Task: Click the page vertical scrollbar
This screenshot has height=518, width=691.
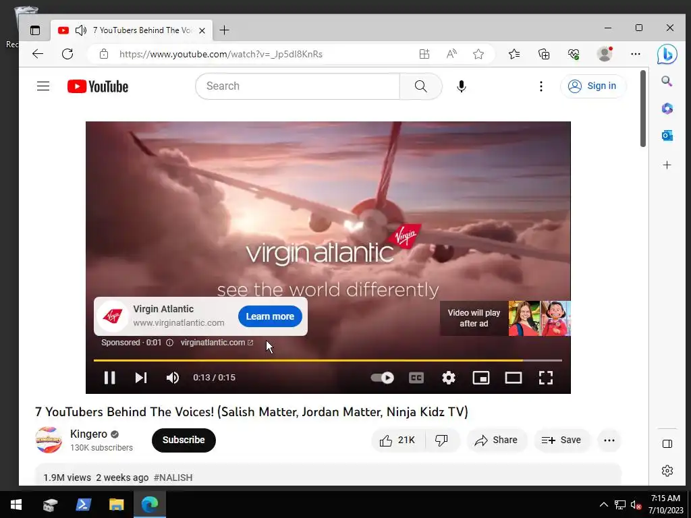Action: (x=643, y=109)
